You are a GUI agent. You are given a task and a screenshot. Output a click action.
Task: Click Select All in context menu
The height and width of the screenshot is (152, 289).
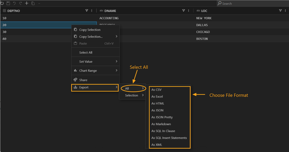tap(96, 52)
